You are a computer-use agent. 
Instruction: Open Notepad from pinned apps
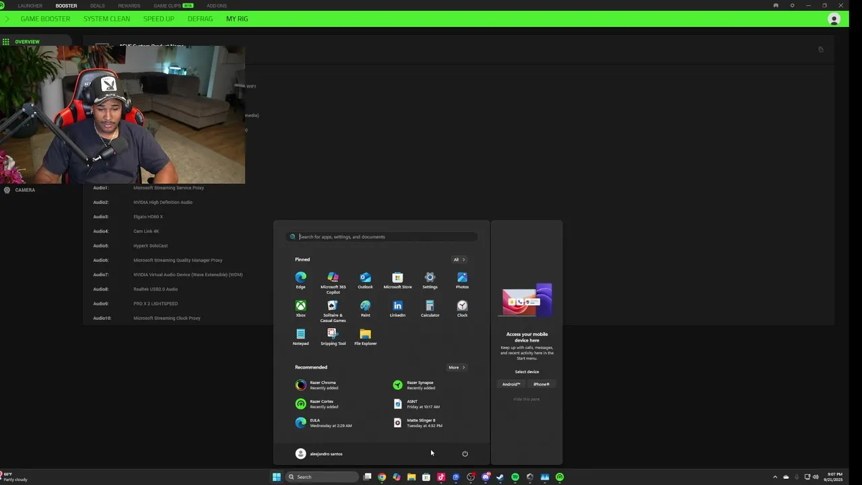pos(300,337)
